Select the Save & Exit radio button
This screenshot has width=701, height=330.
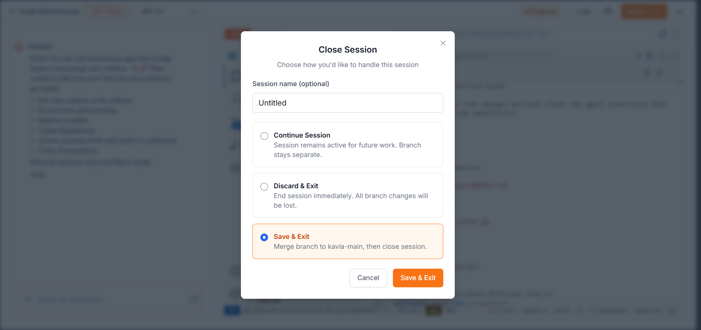pos(264,237)
